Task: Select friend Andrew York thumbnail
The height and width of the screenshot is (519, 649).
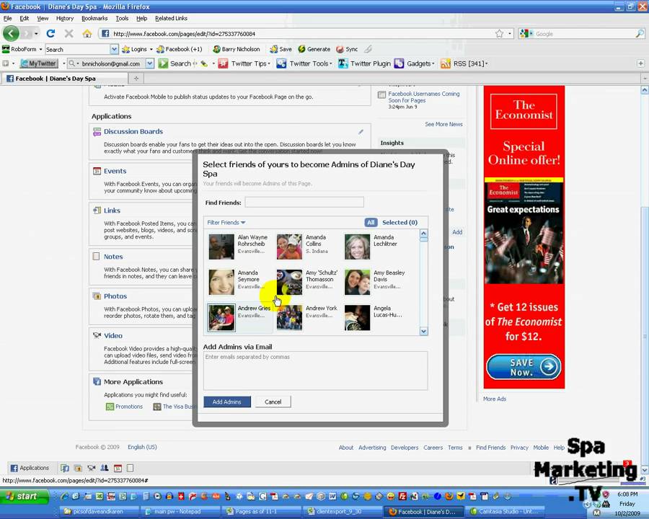Action: click(289, 317)
